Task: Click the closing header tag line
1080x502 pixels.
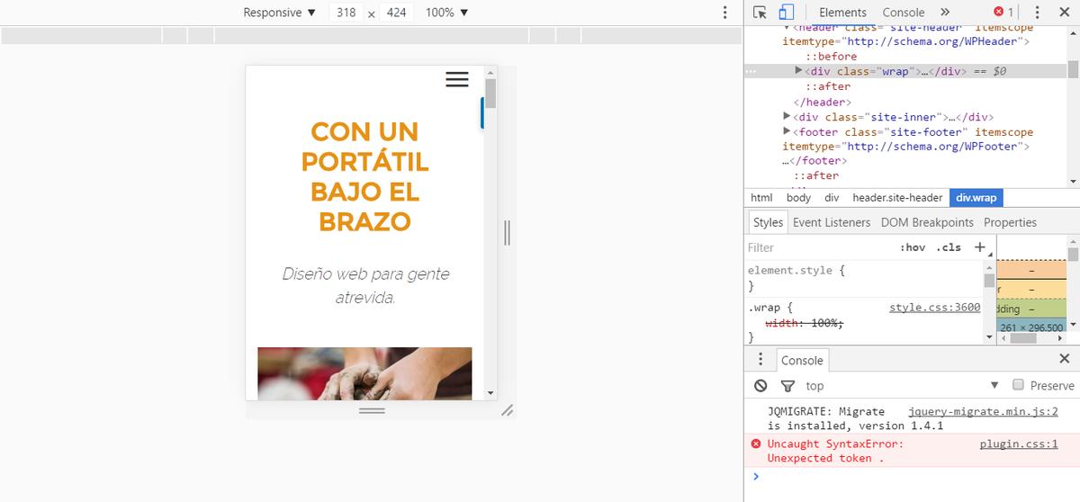Action: [x=822, y=102]
